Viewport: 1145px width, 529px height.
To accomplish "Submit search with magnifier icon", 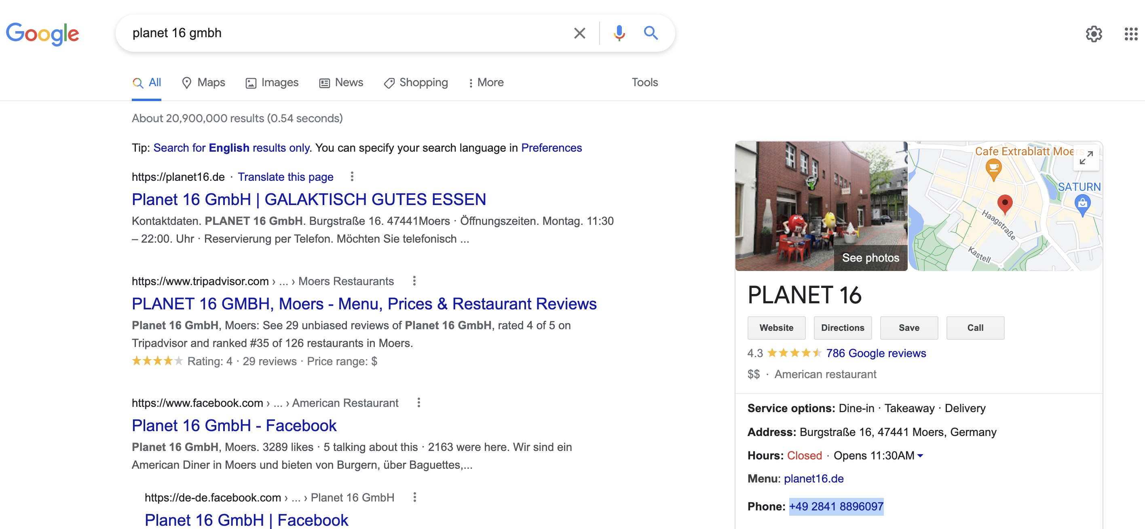I will [x=651, y=33].
